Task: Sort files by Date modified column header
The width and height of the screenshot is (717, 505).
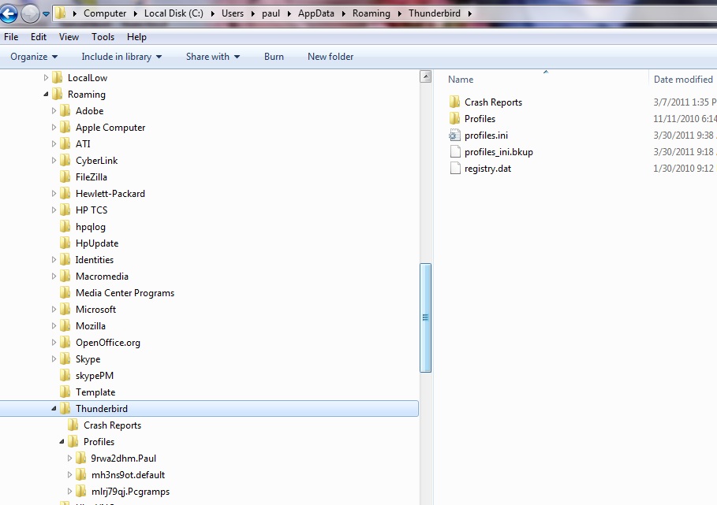Action: click(x=683, y=80)
